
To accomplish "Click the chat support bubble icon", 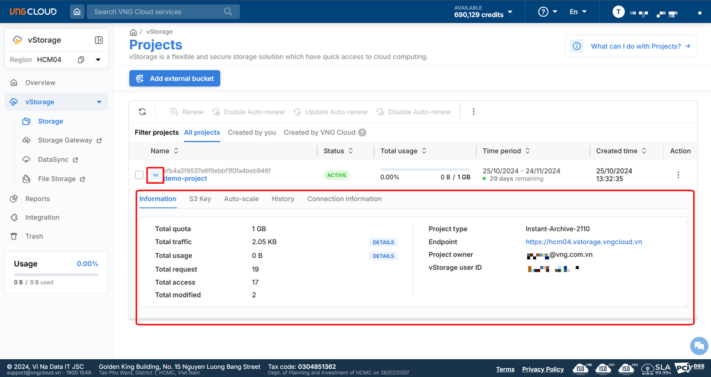I will point(699,346).
